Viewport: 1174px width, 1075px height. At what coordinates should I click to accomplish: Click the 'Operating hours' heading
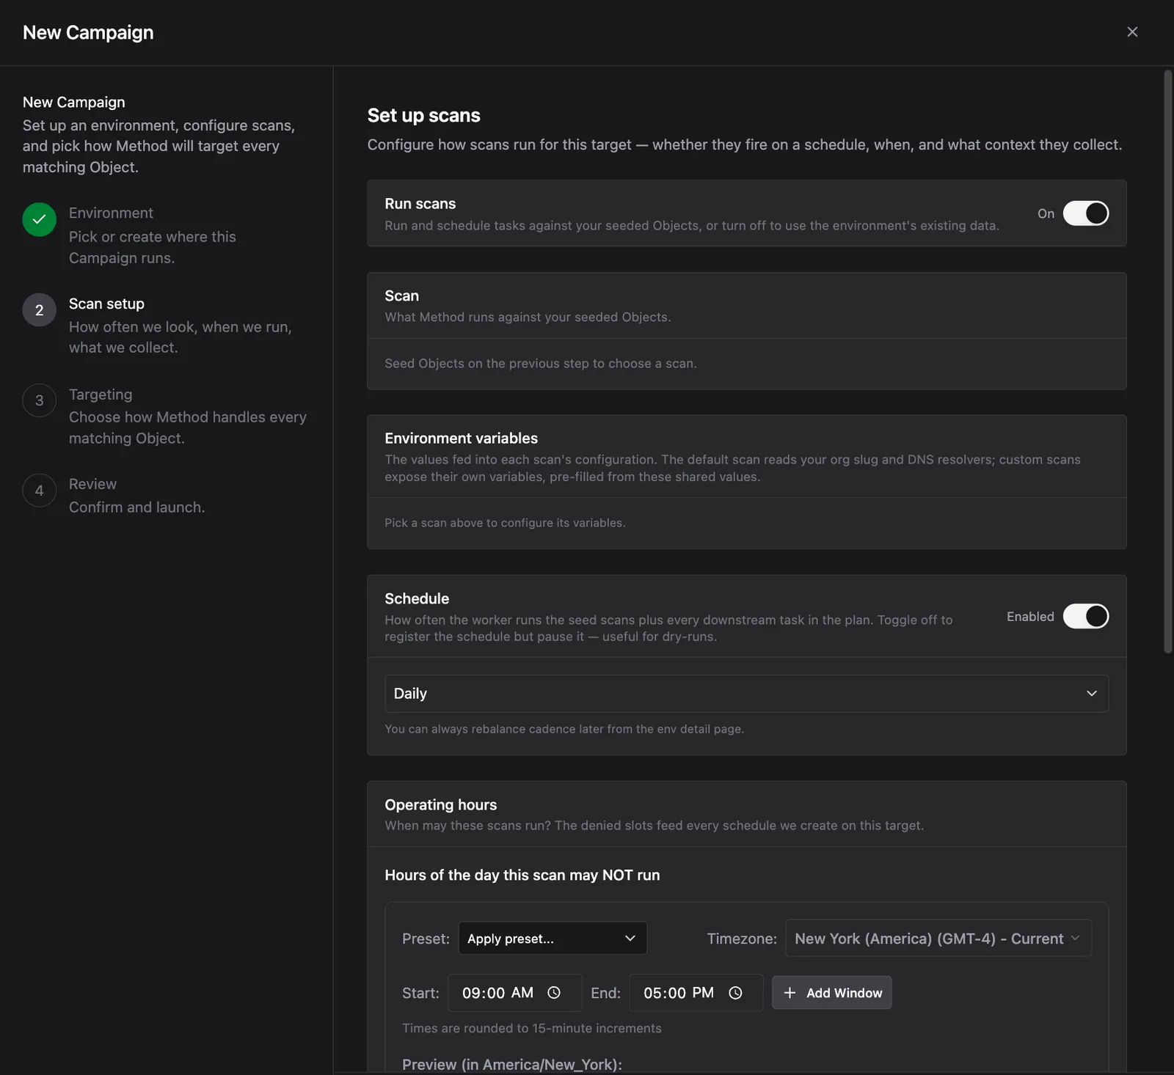pyautogui.click(x=440, y=804)
